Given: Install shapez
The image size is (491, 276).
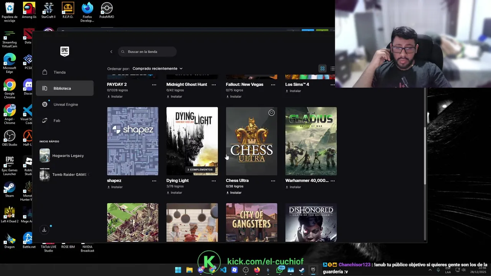Looking at the screenshot, I should 115,187.
